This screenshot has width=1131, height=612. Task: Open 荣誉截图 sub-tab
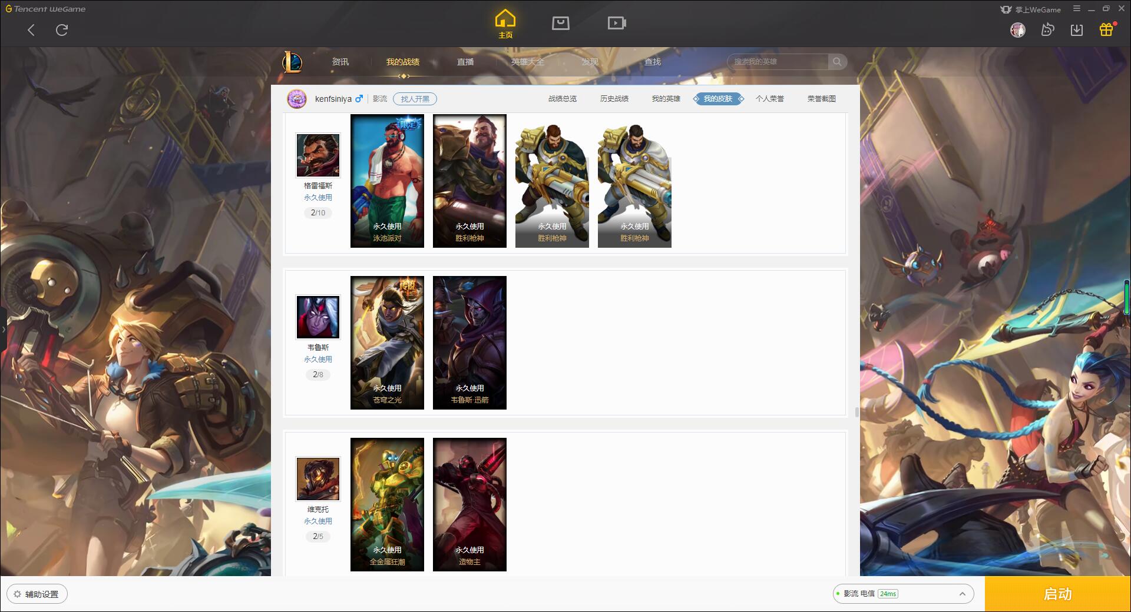tap(822, 99)
